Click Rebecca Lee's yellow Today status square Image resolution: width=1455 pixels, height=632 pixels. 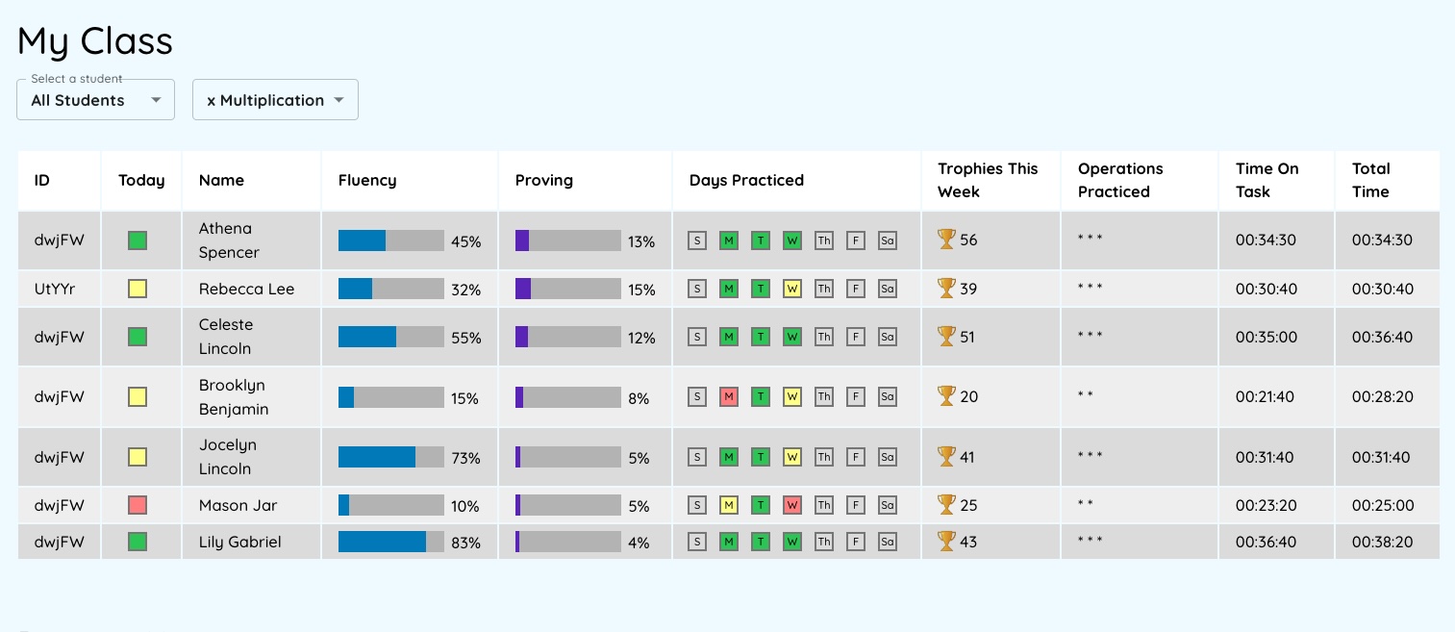pyautogui.click(x=138, y=289)
